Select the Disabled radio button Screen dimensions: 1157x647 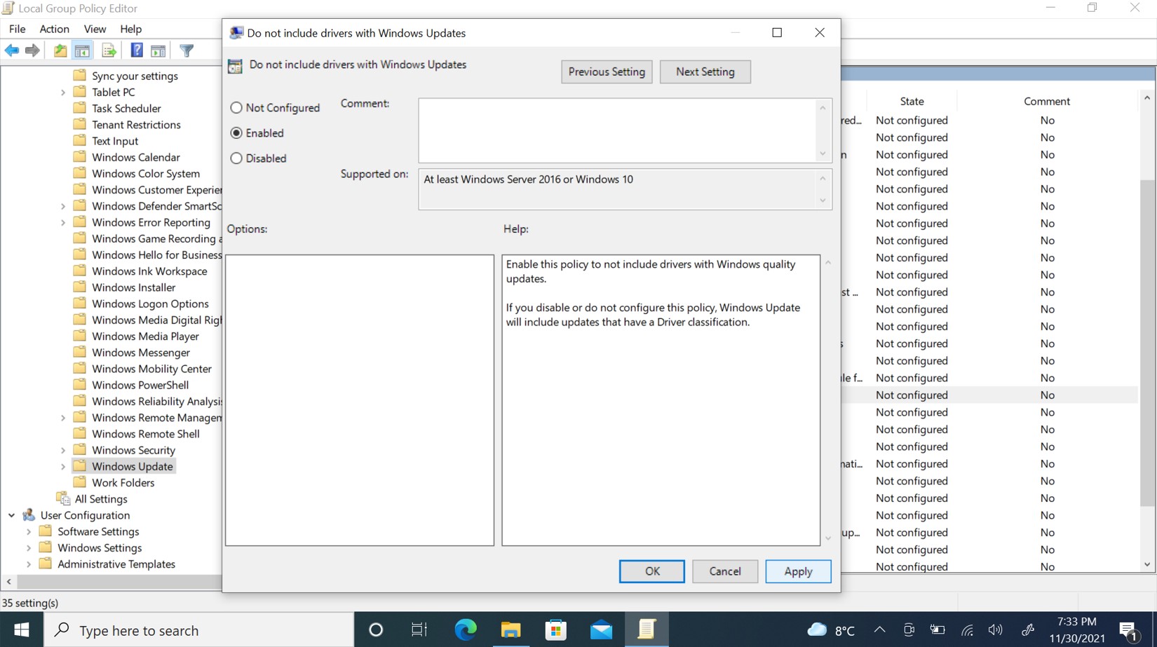click(236, 158)
